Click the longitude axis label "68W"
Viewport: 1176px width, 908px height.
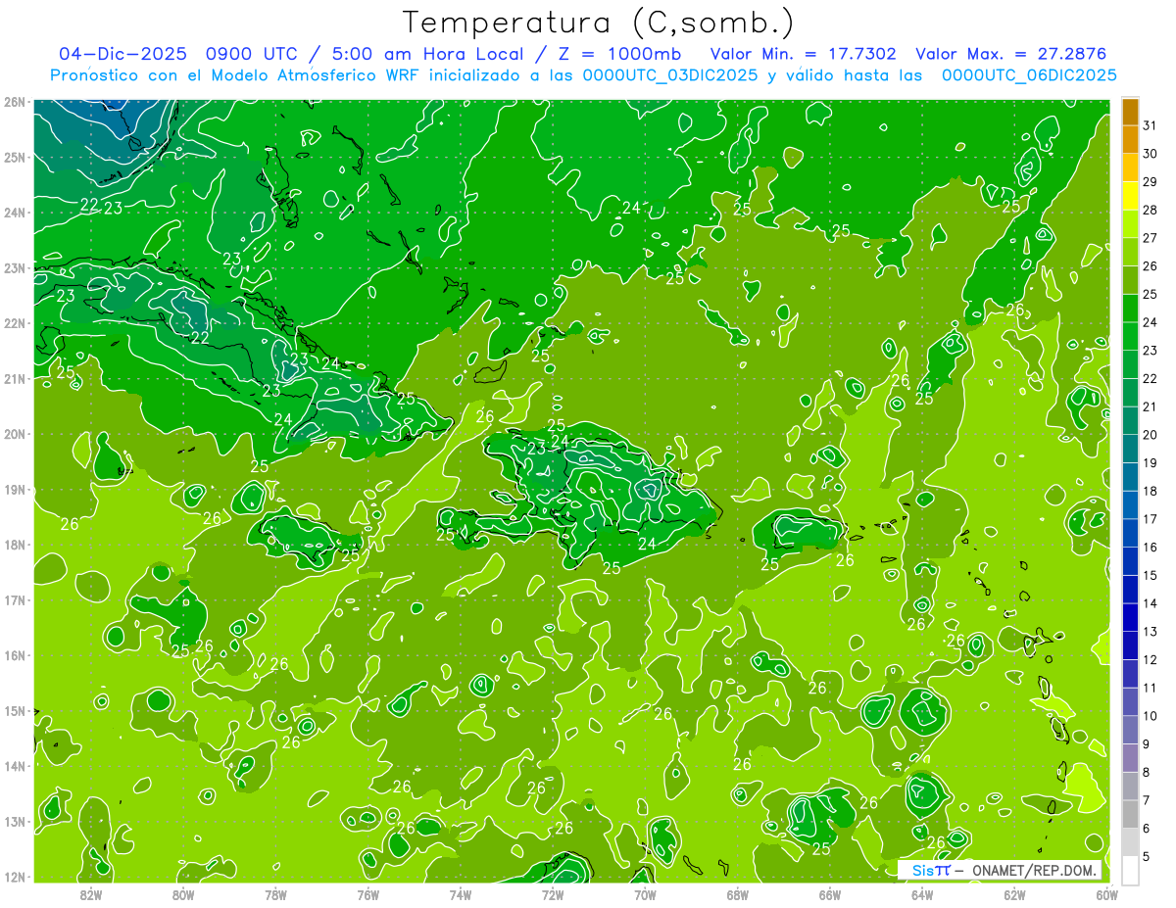pos(738,893)
